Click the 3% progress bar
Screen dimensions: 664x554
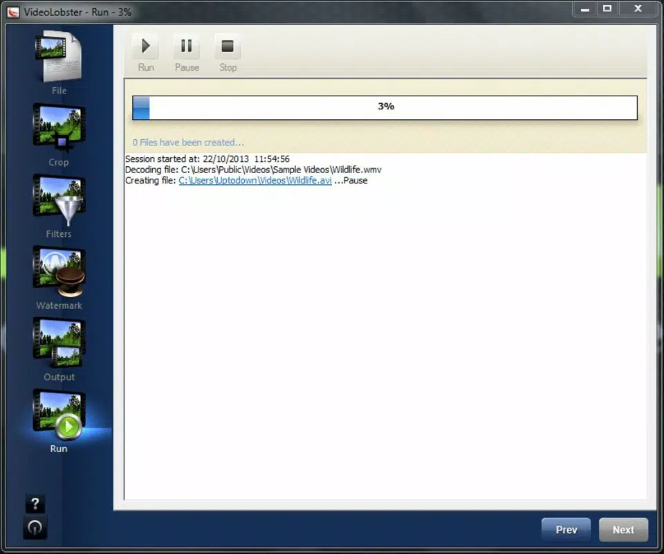point(385,107)
